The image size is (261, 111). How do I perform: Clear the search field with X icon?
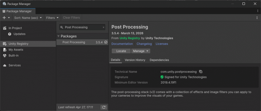click(x=103, y=27)
